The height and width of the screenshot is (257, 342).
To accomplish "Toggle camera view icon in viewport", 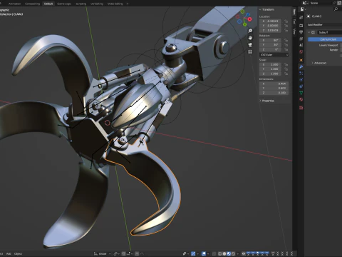I will point(250,45).
